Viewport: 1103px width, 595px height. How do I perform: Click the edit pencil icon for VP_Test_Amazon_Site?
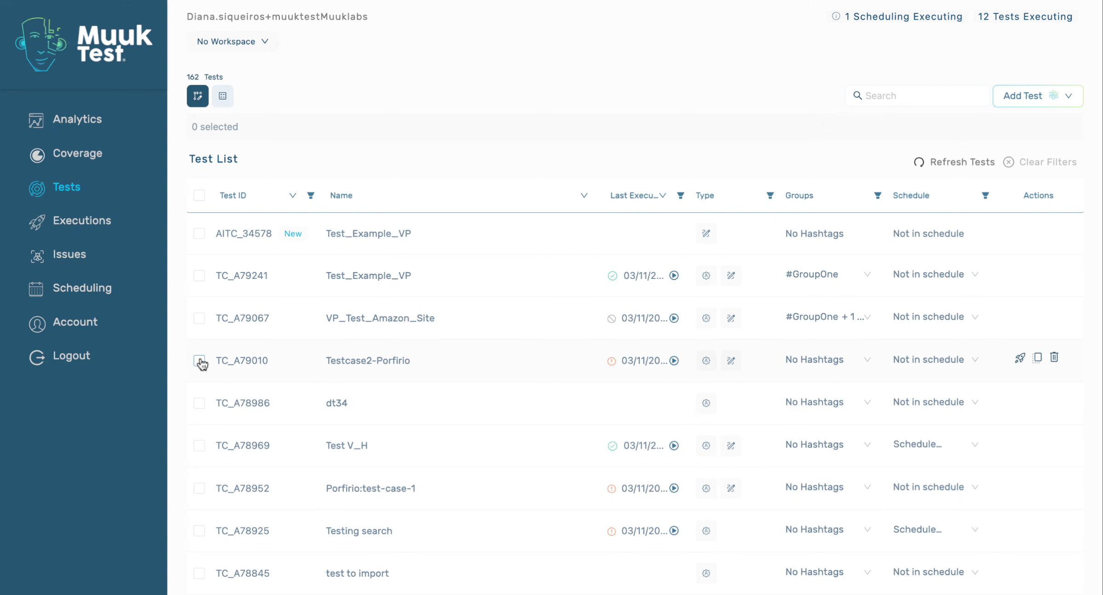pos(731,318)
